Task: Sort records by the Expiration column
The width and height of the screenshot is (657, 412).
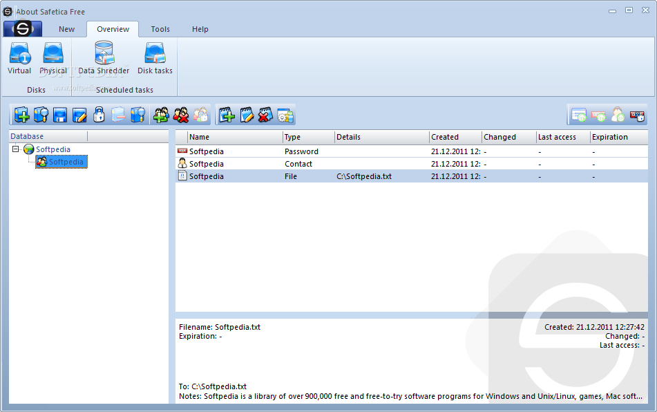Action: 619,137
